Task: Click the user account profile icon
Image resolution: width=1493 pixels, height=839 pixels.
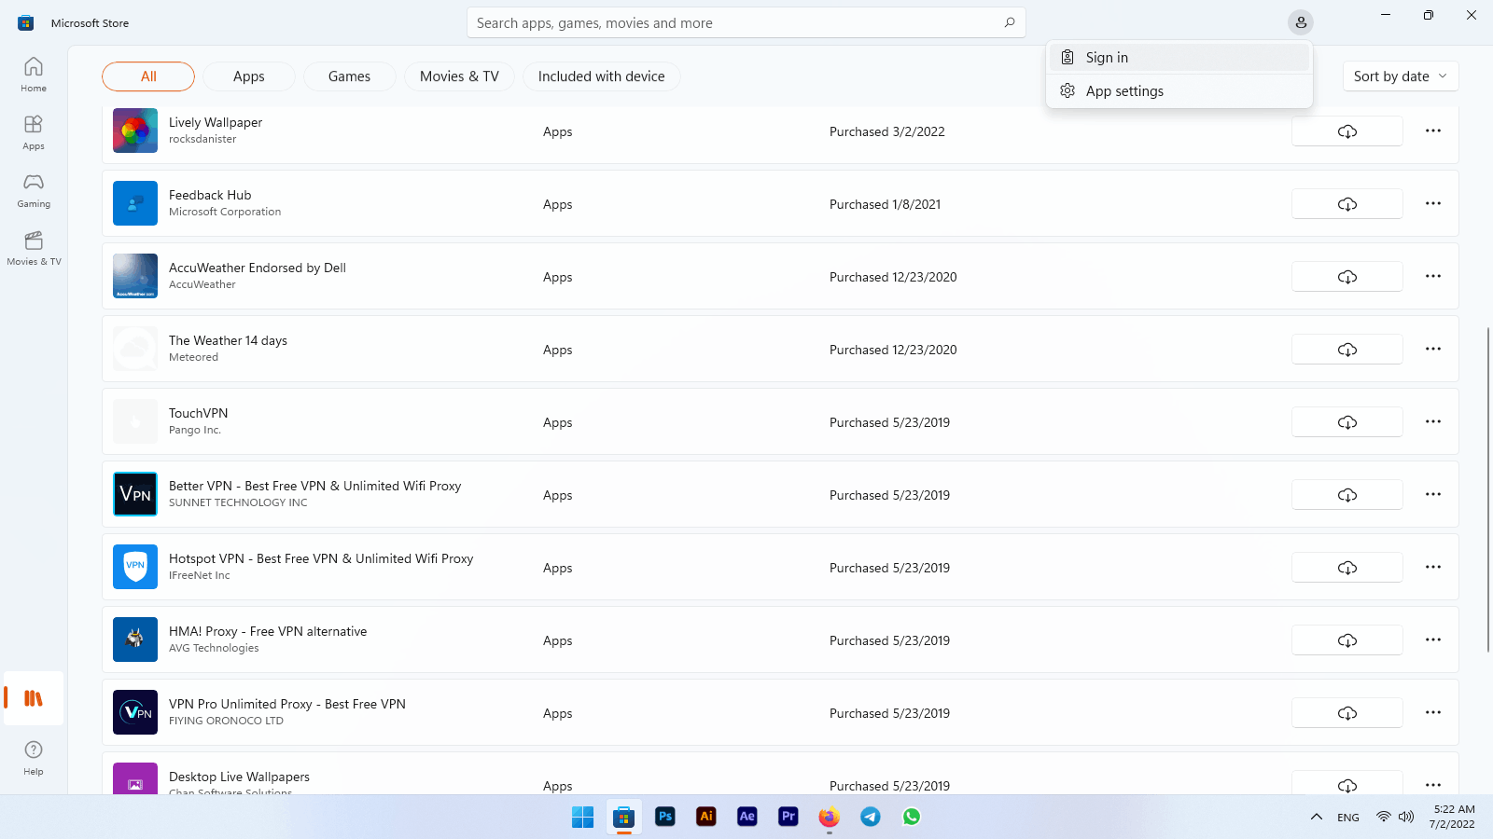Action: (x=1300, y=22)
